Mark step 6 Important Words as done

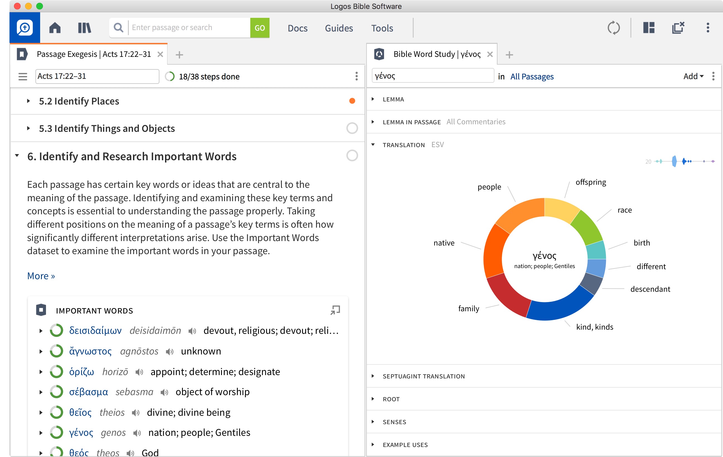pyautogui.click(x=352, y=155)
